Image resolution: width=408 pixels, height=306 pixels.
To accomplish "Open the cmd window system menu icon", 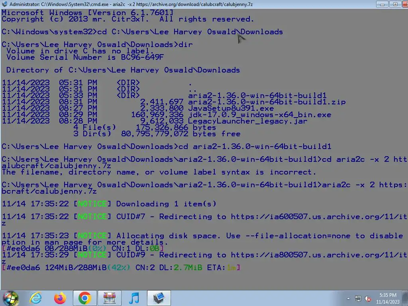I will [x=4, y=4].
